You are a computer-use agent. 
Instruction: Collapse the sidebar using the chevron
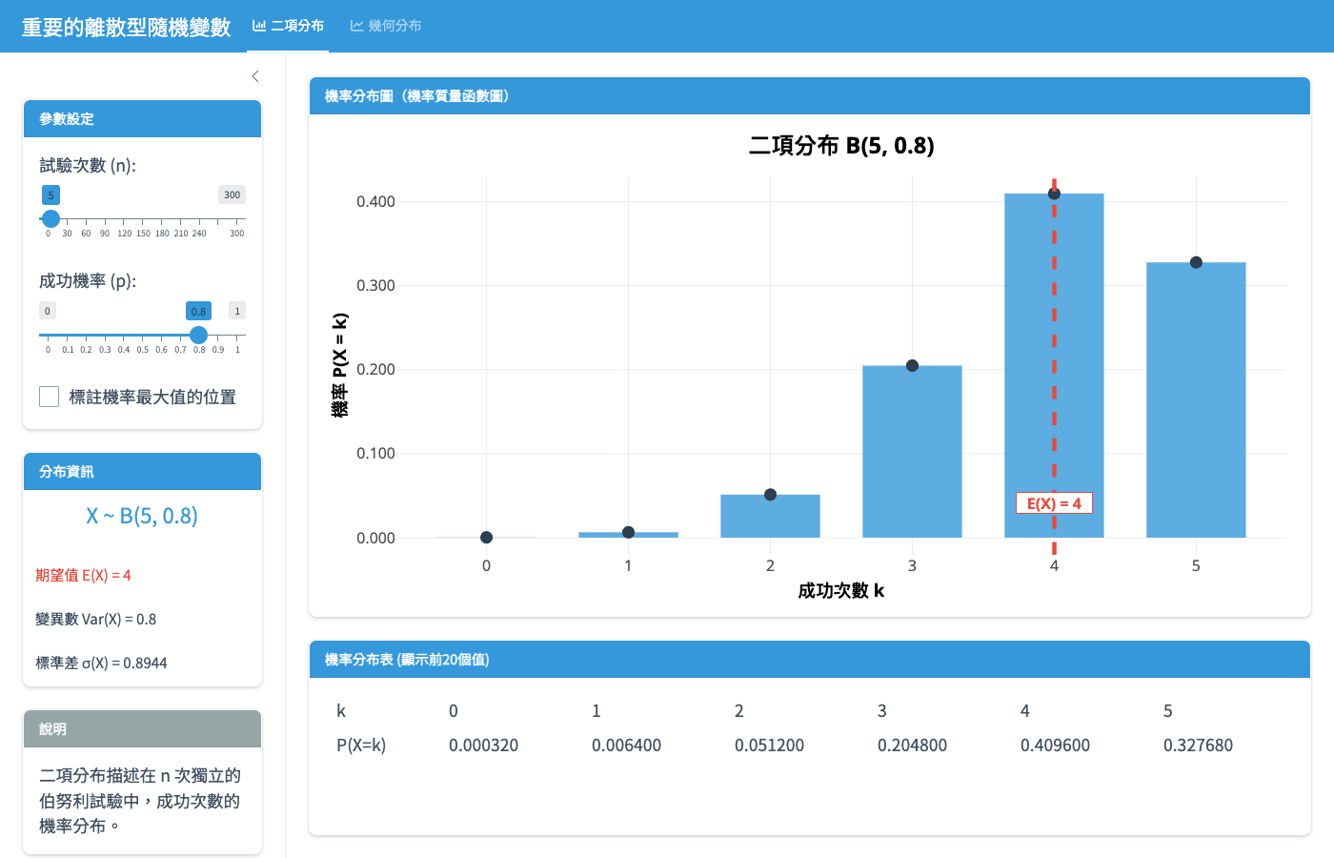coord(254,75)
